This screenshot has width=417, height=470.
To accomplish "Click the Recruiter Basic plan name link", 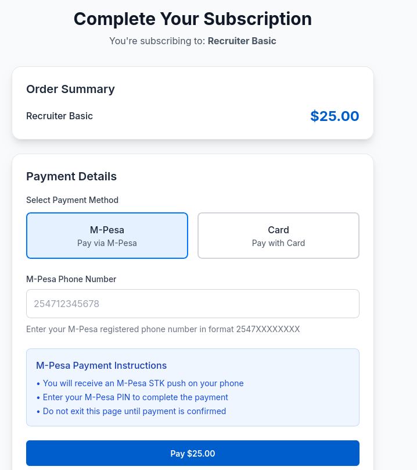I will 242,41.
